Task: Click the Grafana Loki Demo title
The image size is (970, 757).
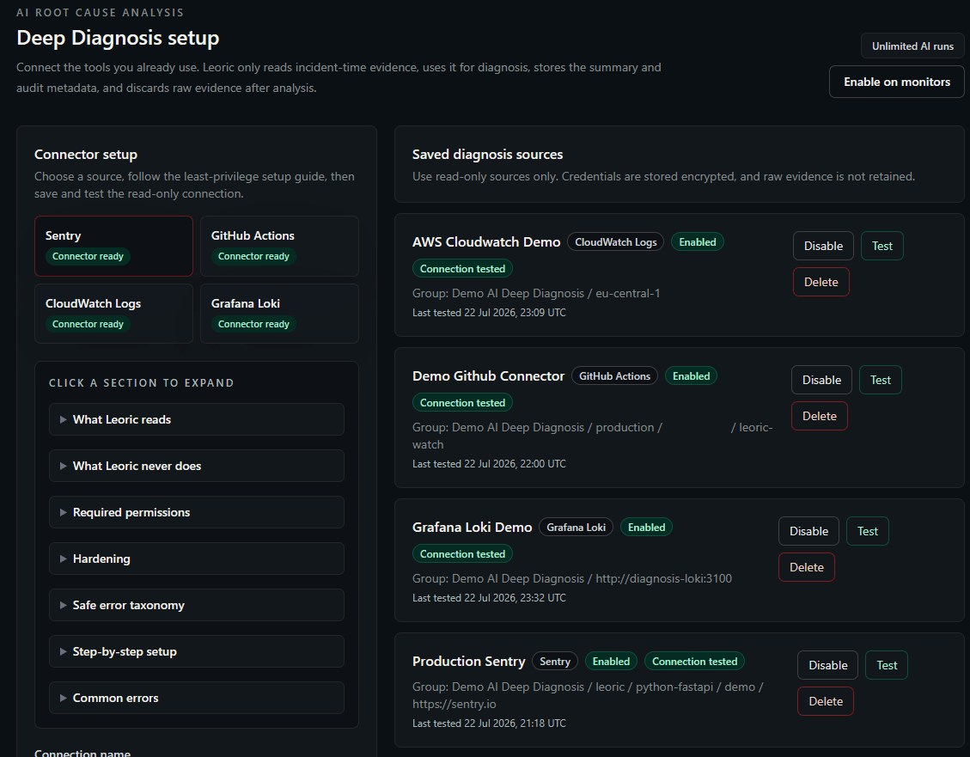Action: click(x=472, y=528)
